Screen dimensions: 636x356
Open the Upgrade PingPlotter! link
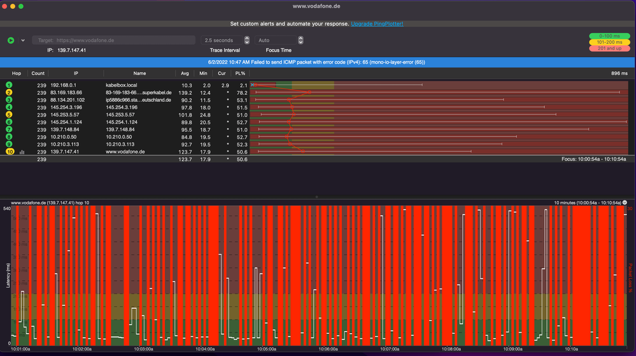[377, 24]
